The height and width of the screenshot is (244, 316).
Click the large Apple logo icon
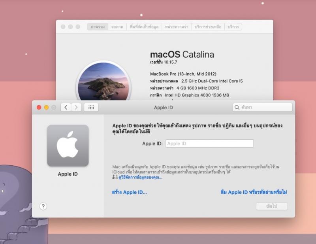coord(68,146)
